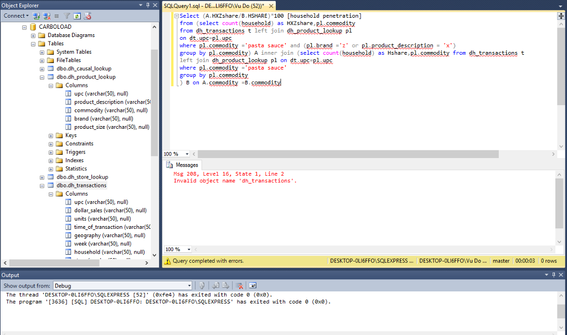Select the SQLQuery1.sql editor tab

213,6
